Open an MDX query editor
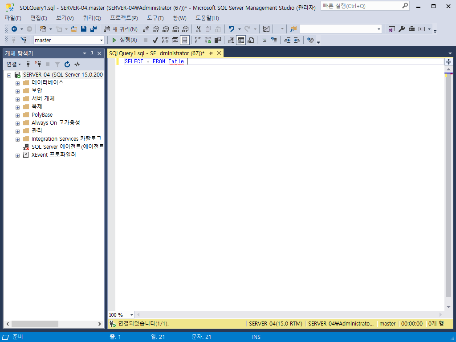This screenshot has width=456, height=342. [156, 29]
